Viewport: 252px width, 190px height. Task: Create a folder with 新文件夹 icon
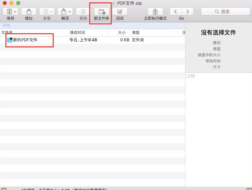click(x=101, y=12)
